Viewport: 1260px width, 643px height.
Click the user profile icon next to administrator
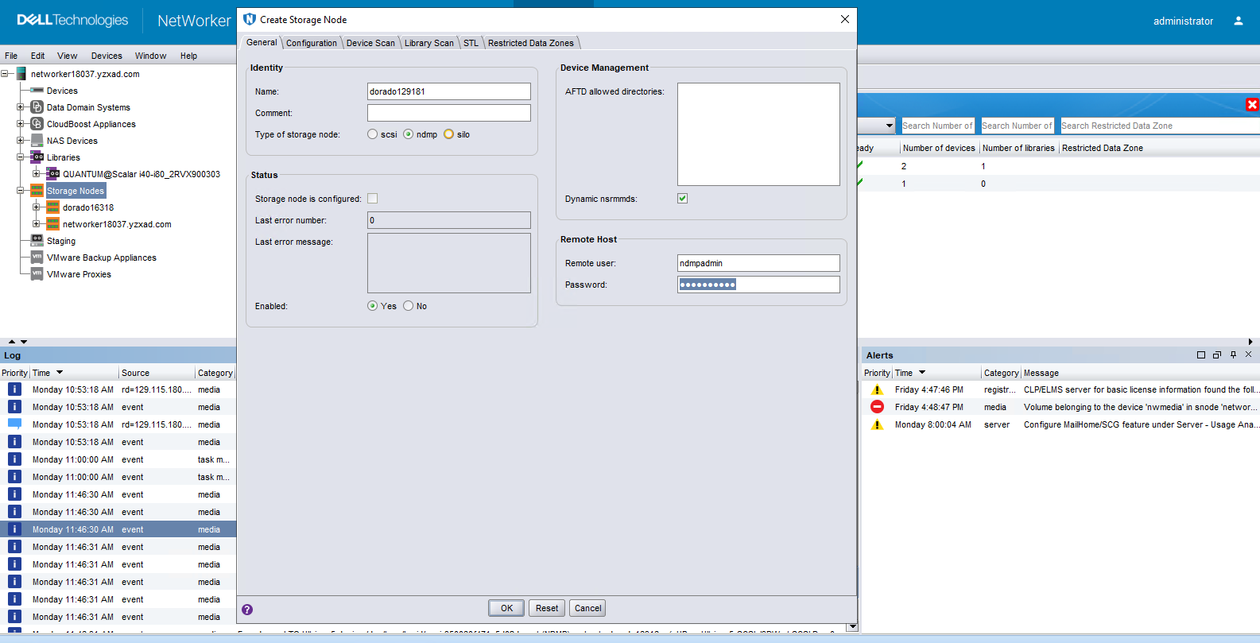coord(1238,21)
